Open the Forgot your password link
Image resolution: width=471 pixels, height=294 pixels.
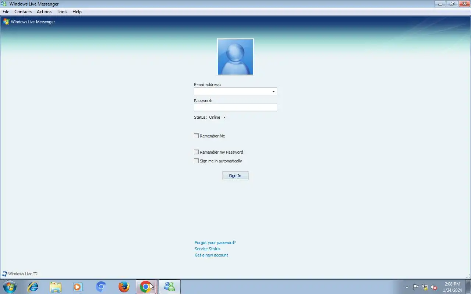click(x=215, y=243)
